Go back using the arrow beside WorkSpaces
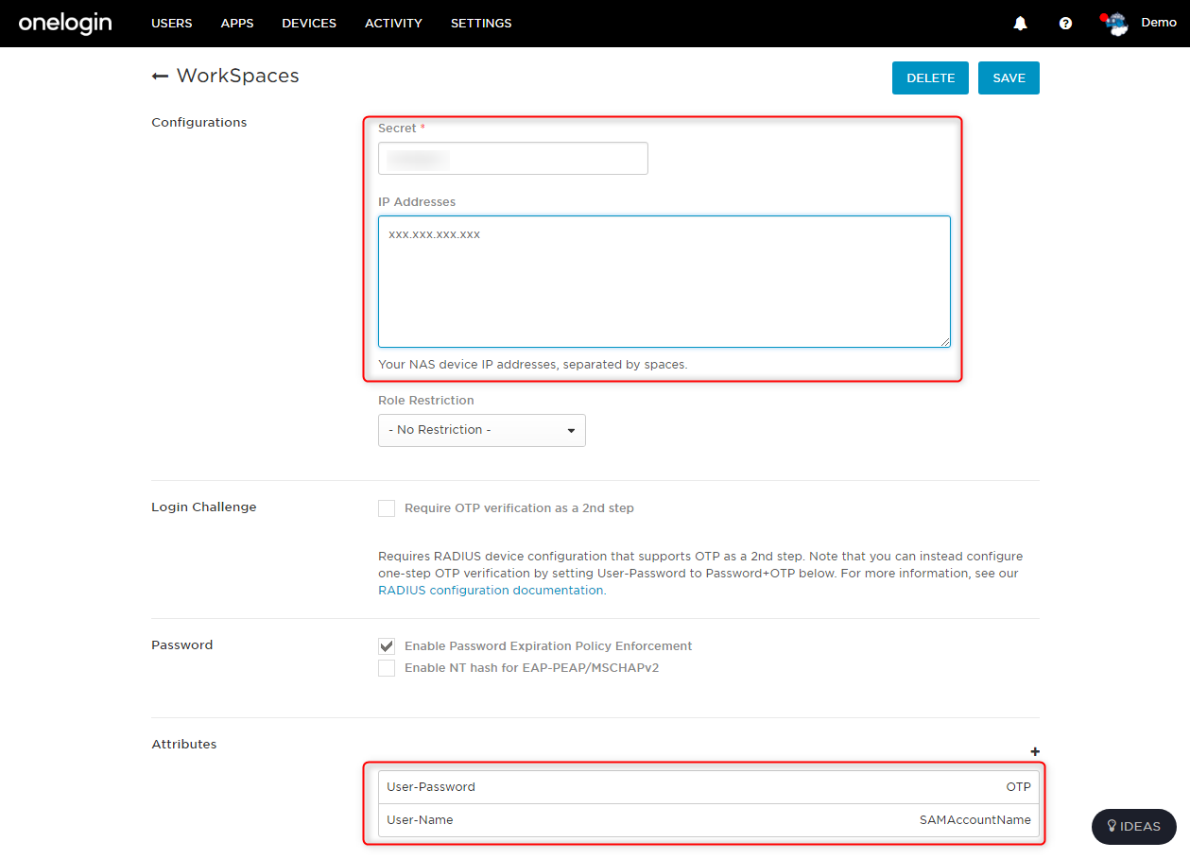This screenshot has height=859, width=1190. click(160, 77)
